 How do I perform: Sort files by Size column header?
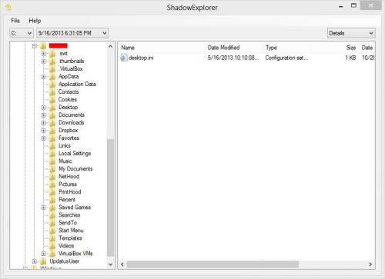click(335, 48)
